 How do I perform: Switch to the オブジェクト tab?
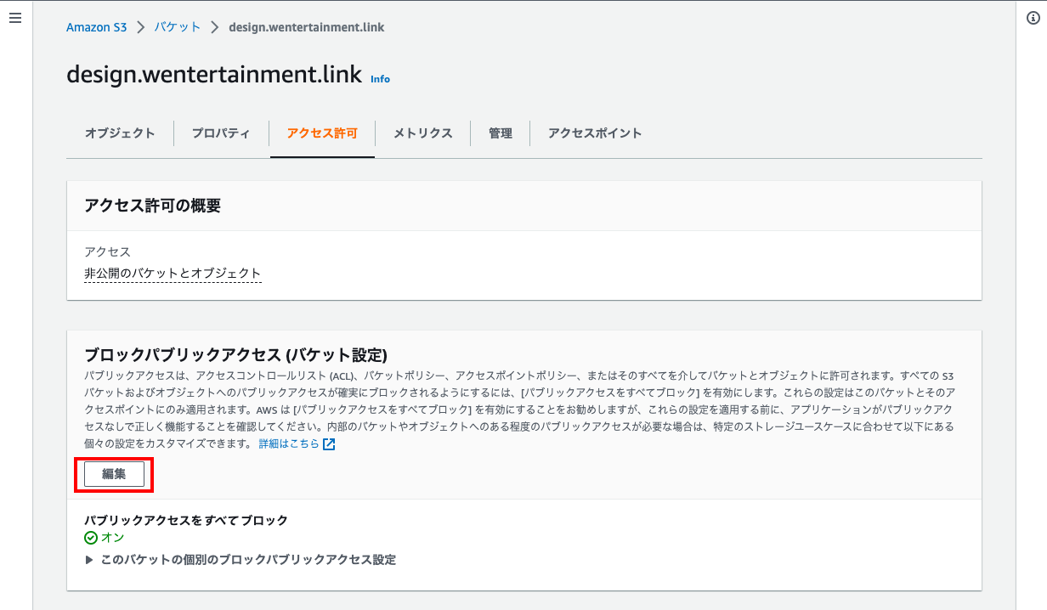(x=120, y=133)
